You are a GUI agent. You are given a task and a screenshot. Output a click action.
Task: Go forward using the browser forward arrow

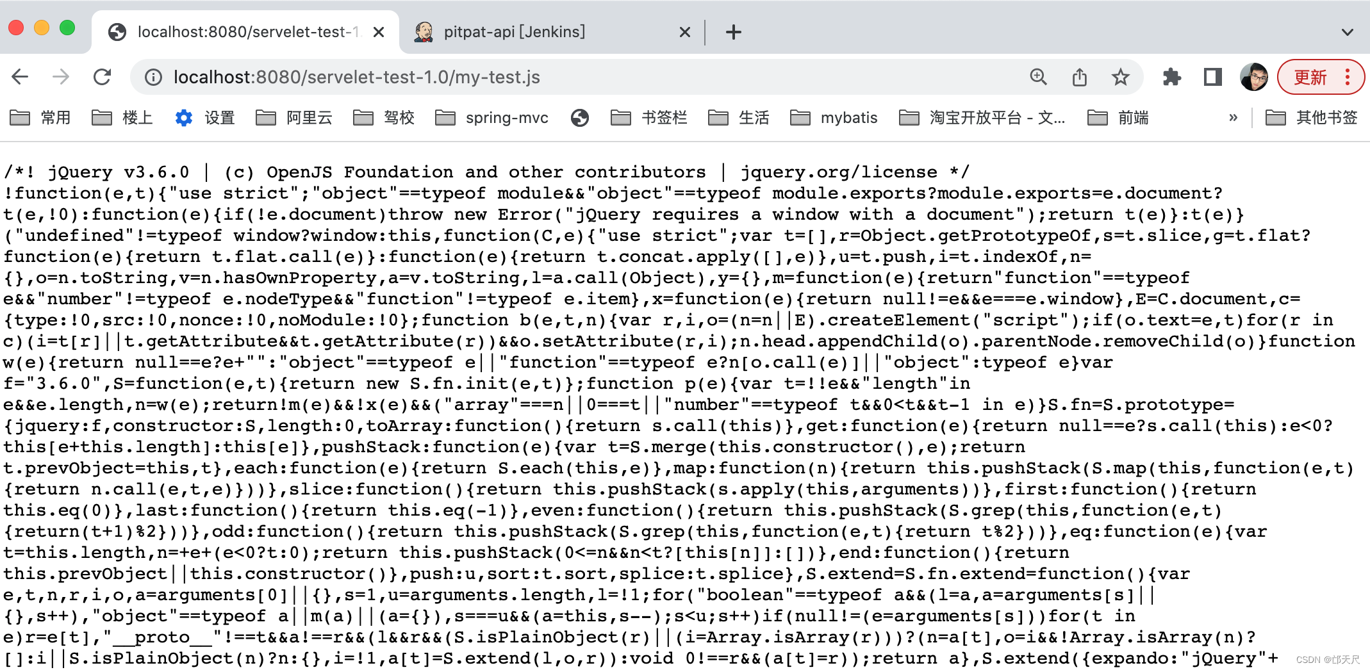point(61,78)
